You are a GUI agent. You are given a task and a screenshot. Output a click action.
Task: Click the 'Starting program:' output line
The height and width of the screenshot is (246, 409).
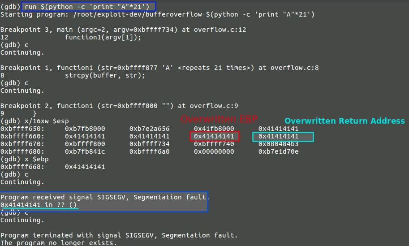[x=157, y=14]
